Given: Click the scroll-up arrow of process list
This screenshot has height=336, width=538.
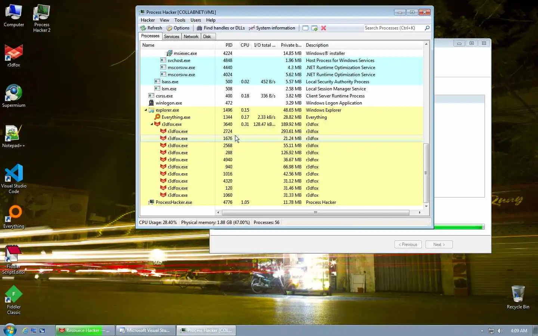Looking at the screenshot, I should click(x=426, y=44).
